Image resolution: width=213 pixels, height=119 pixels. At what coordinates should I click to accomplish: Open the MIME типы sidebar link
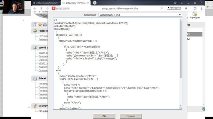pos(43,63)
